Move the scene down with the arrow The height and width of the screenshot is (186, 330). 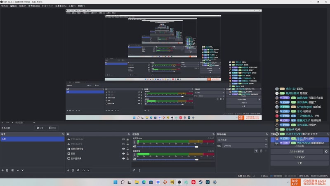click(23, 170)
